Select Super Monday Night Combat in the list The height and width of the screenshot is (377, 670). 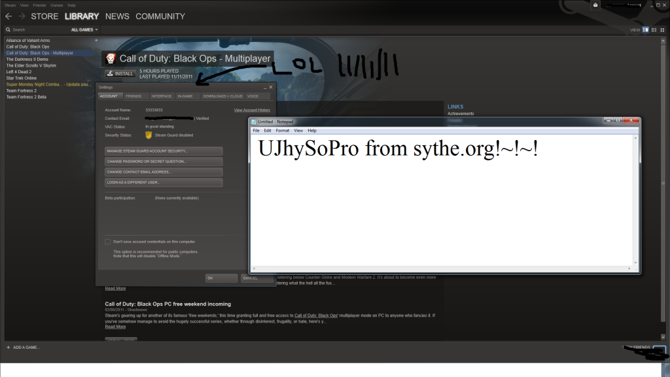point(48,84)
